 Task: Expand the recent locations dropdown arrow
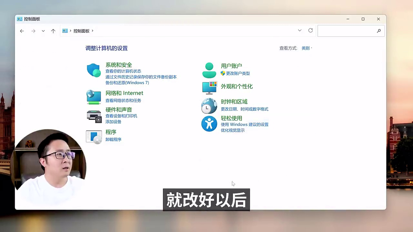[x=43, y=31]
